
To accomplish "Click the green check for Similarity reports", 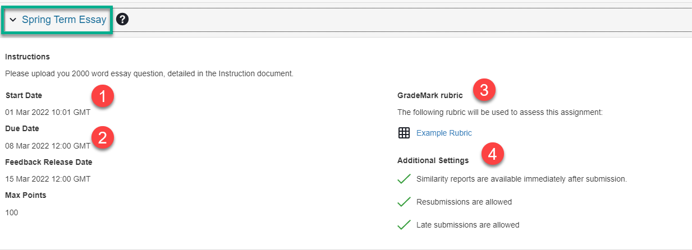I will 404,179.
